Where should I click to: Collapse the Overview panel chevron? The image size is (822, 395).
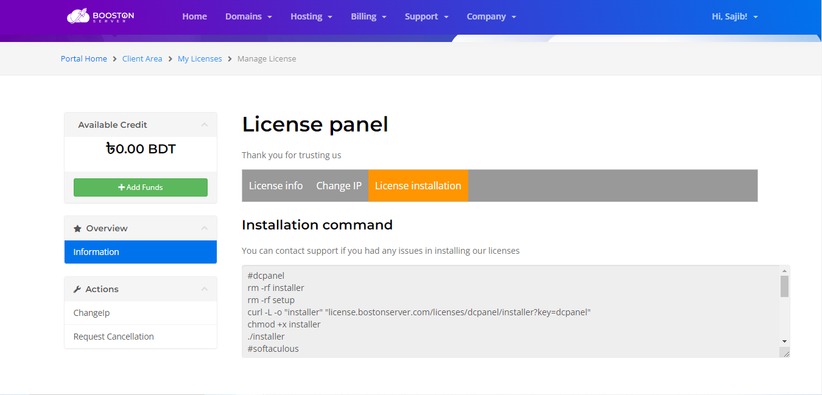pos(205,228)
